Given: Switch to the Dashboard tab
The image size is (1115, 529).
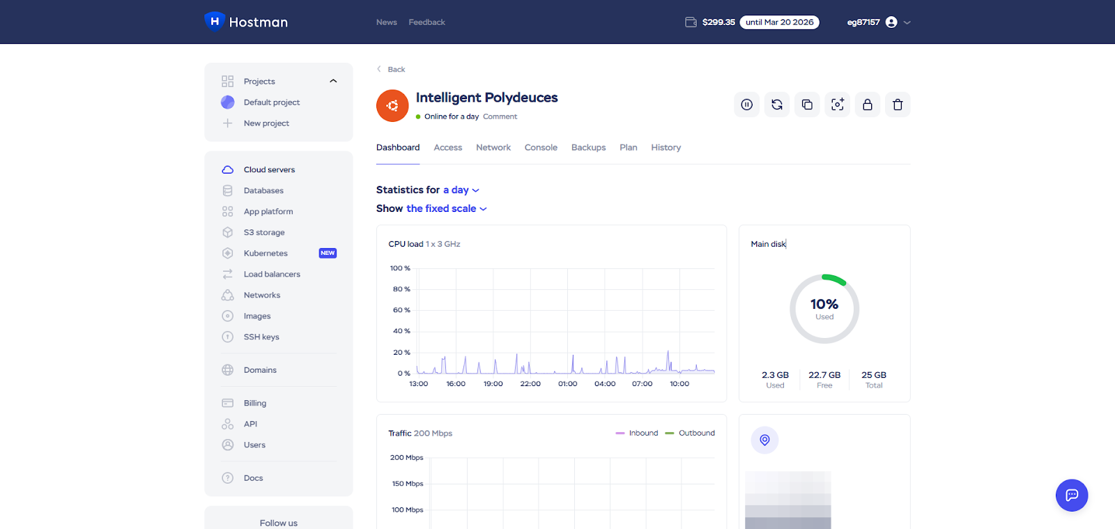Looking at the screenshot, I should click(x=398, y=148).
